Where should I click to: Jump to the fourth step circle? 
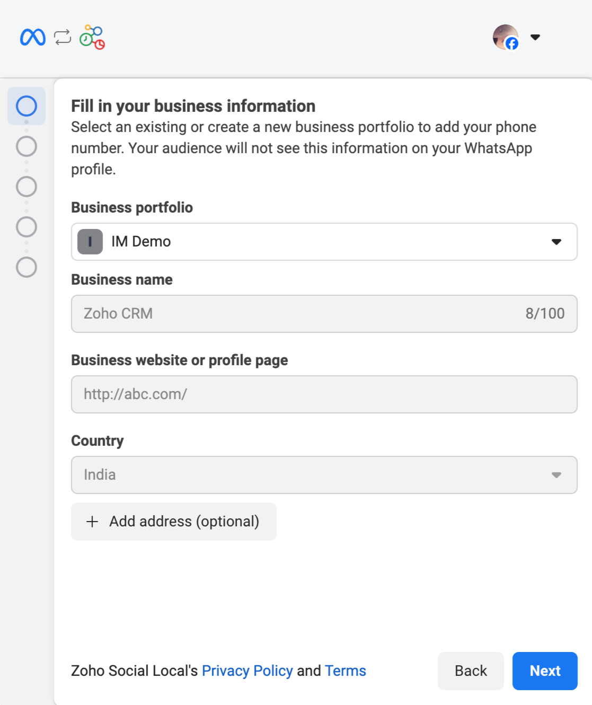[x=26, y=227]
